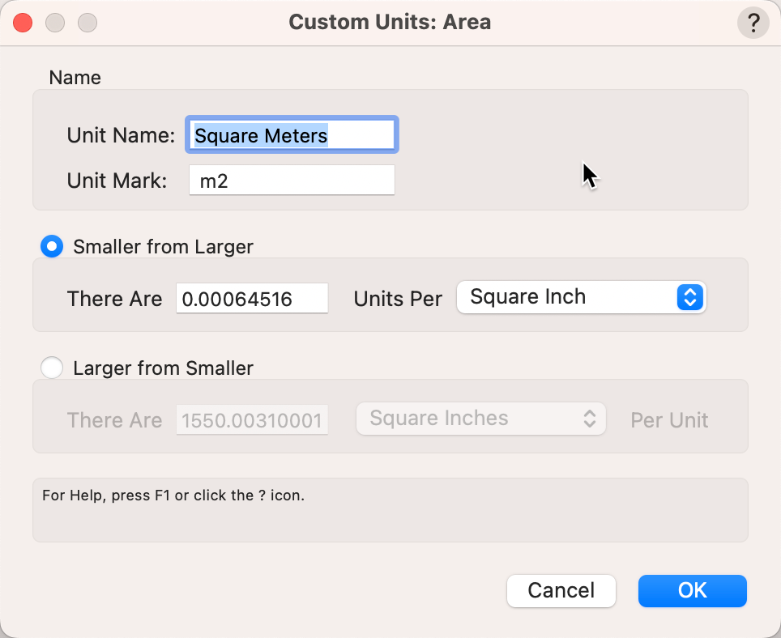The width and height of the screenshot is (781, 638).
Task: Click into the Unit Name text field
Action: (x=292, y=135)
